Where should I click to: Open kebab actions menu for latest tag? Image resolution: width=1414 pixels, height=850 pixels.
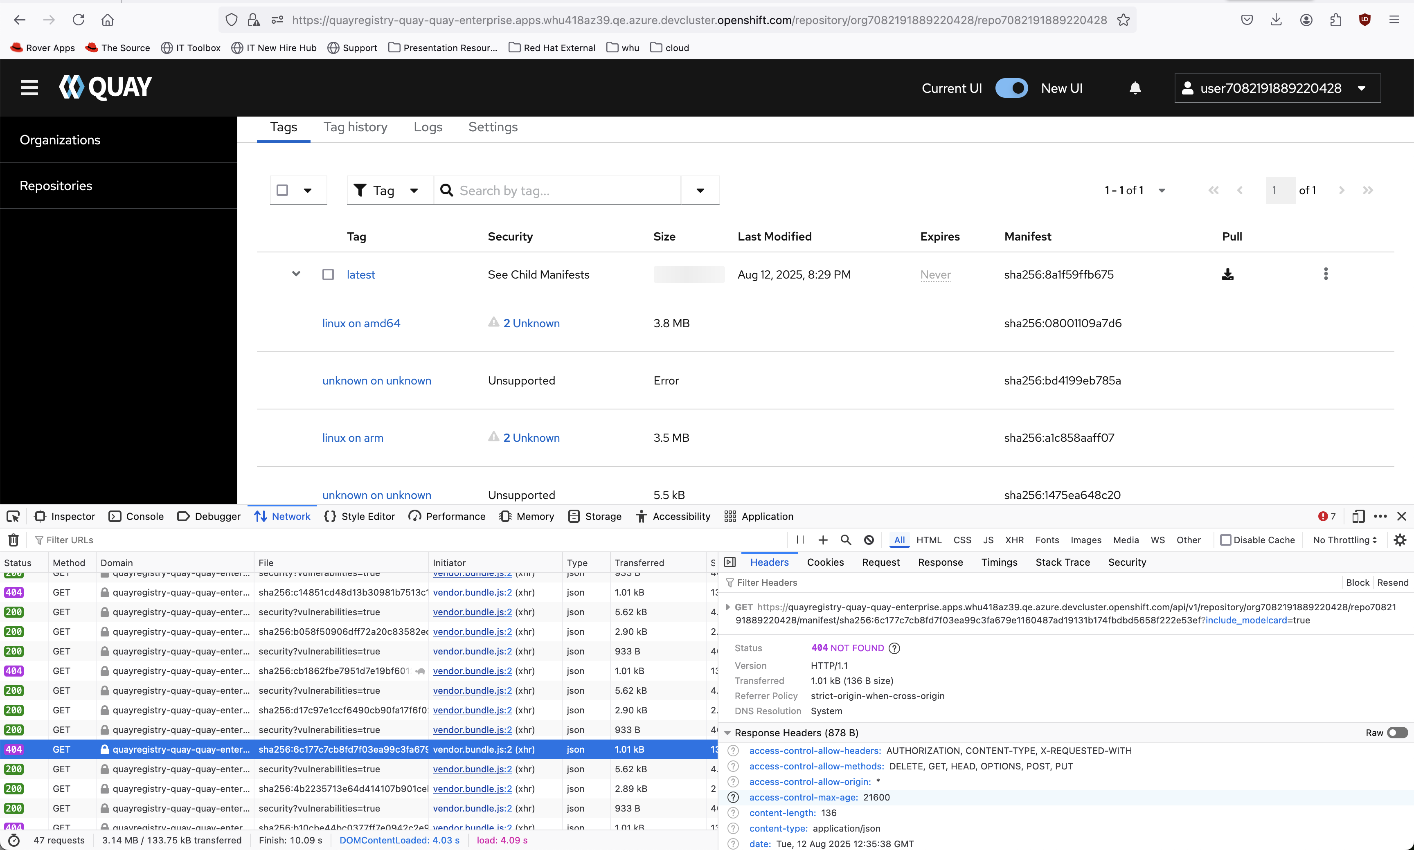1325,274
